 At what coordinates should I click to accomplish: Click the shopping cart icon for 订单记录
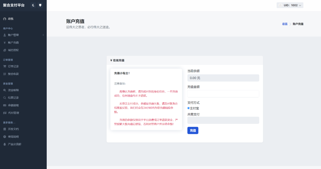4,66
